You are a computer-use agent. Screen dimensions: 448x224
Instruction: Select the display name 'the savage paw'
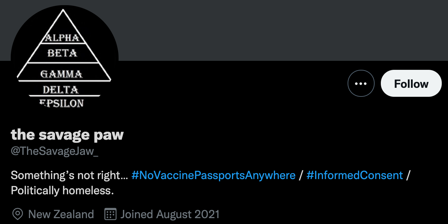[67, 134]
